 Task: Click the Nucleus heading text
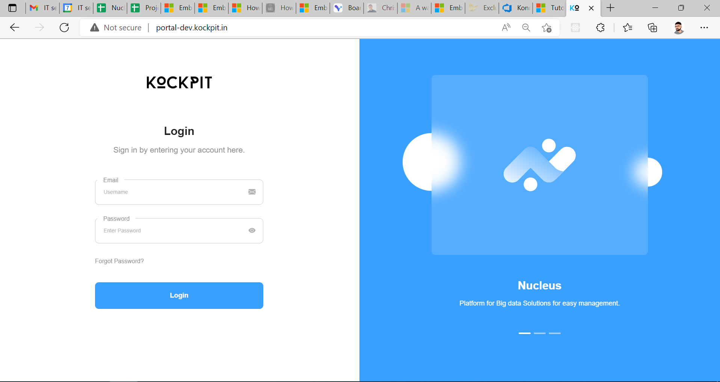coord(539,286)
